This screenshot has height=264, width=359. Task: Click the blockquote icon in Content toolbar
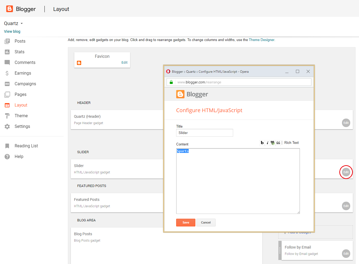(x=278, y=143)
